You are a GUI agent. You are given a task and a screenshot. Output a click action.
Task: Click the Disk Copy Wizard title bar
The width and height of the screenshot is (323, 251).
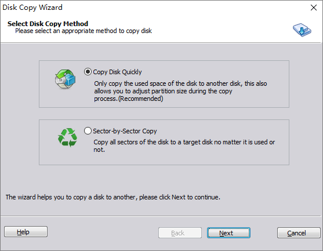pyautogui.click(x=154, y=8)
